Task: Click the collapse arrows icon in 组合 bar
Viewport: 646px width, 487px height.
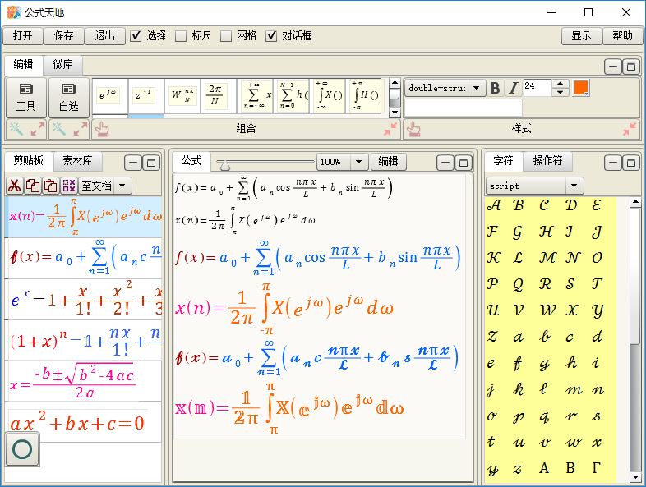Action: (390, 129)
